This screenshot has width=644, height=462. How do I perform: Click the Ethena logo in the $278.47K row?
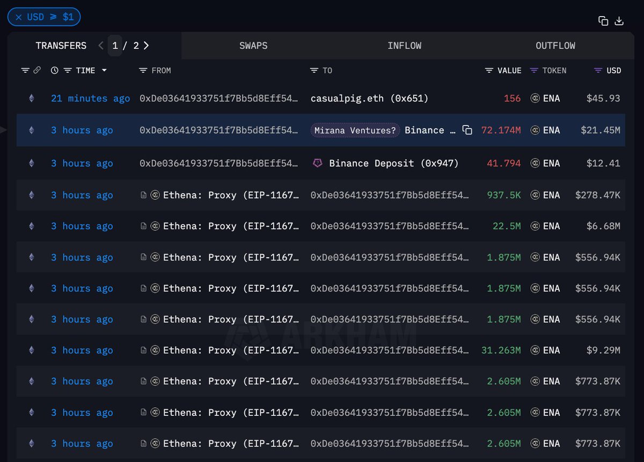155,195
